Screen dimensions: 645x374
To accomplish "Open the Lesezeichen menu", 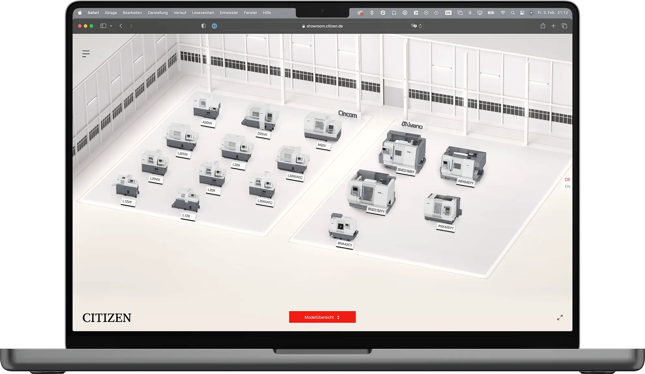I will click(203, 13).
